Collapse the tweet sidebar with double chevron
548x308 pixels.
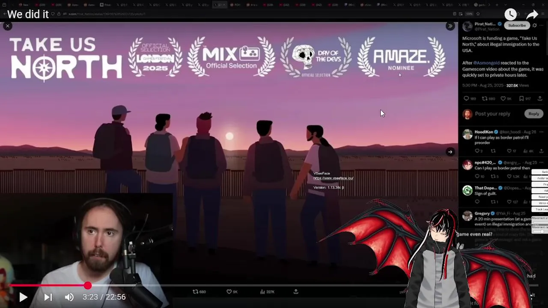tap(450, 26)
